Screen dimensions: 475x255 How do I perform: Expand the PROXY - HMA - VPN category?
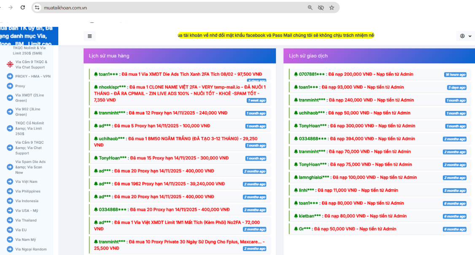32,76
